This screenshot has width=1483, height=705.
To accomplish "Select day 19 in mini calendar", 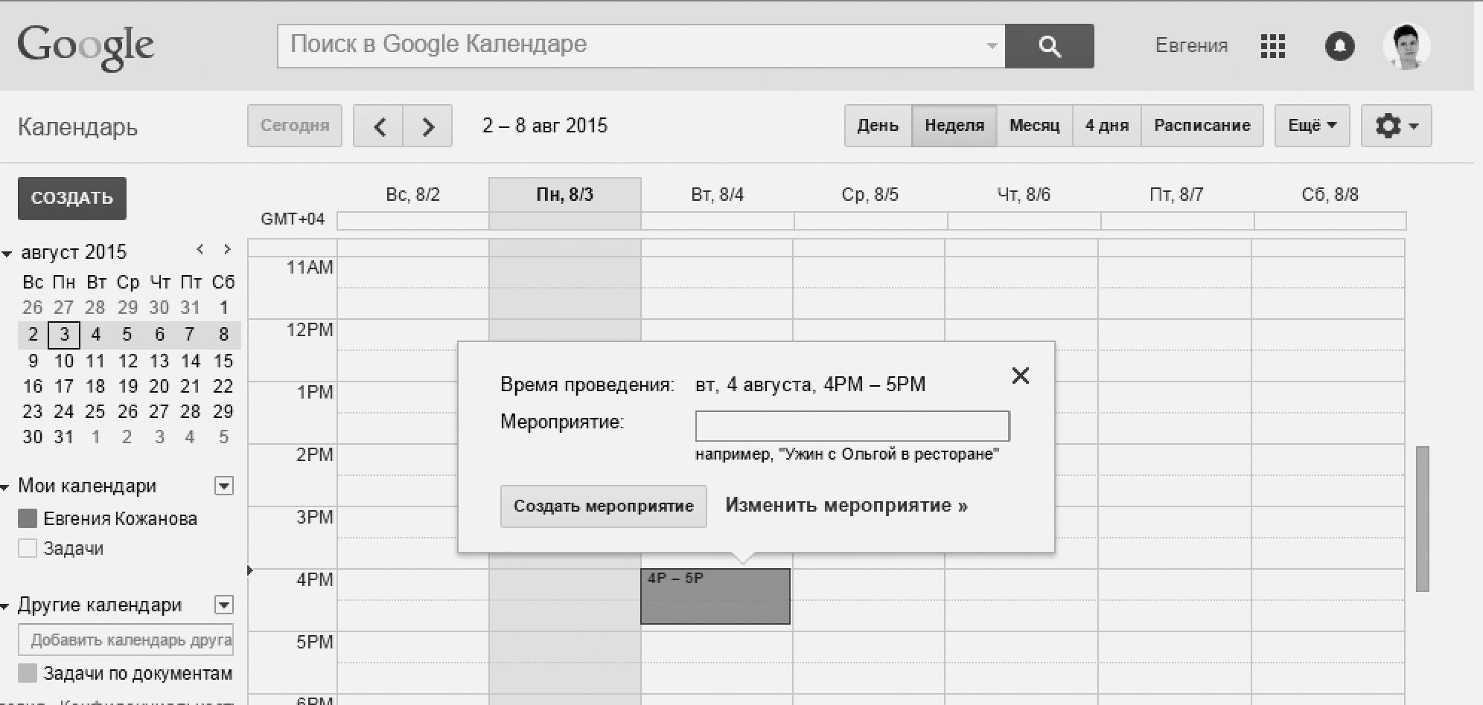I will pos(128,387).
